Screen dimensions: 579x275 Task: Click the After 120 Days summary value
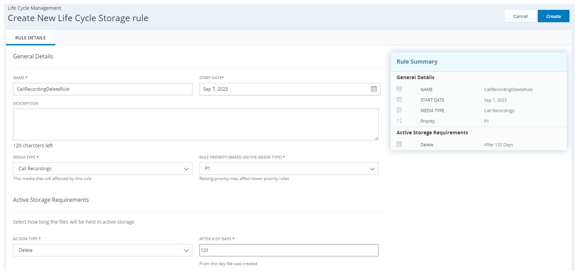point(498,145)
